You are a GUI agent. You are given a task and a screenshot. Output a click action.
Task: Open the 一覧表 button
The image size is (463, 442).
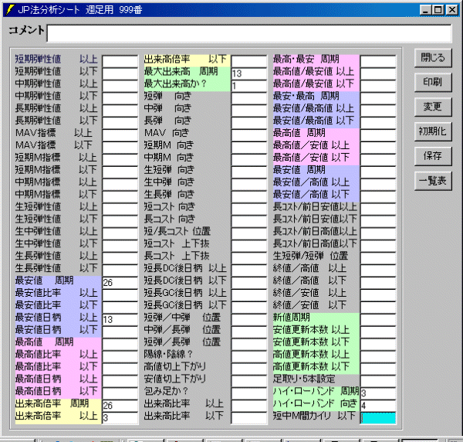(433, 181)
